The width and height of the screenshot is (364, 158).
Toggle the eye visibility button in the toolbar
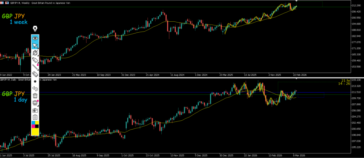35,38
